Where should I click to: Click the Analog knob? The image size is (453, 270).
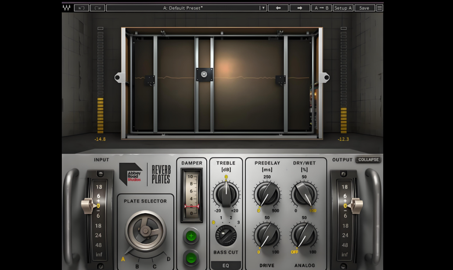(304, 235)
